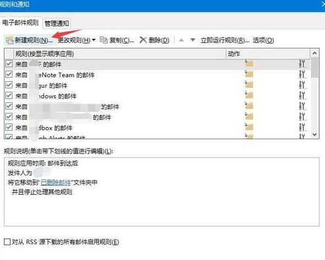This screenshot has width=325, height=260.
Task: Click the rule list scrollbar up arrow
Action: click(x=314, y=53)
